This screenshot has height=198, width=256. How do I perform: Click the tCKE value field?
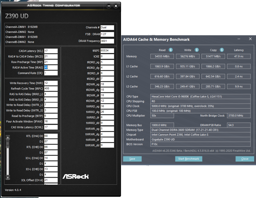coord(107,56)
